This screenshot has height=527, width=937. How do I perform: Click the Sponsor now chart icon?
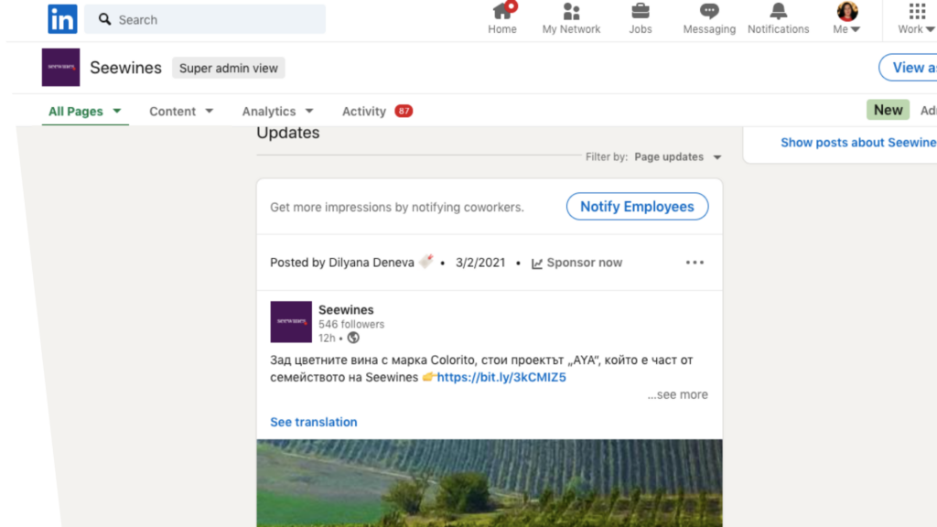537,263
